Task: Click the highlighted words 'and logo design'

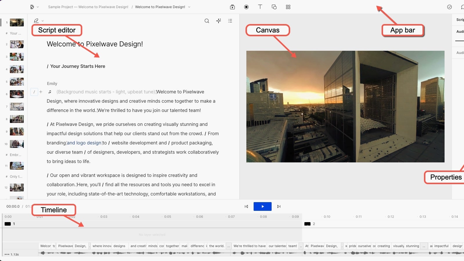Action: click(84, 143)
